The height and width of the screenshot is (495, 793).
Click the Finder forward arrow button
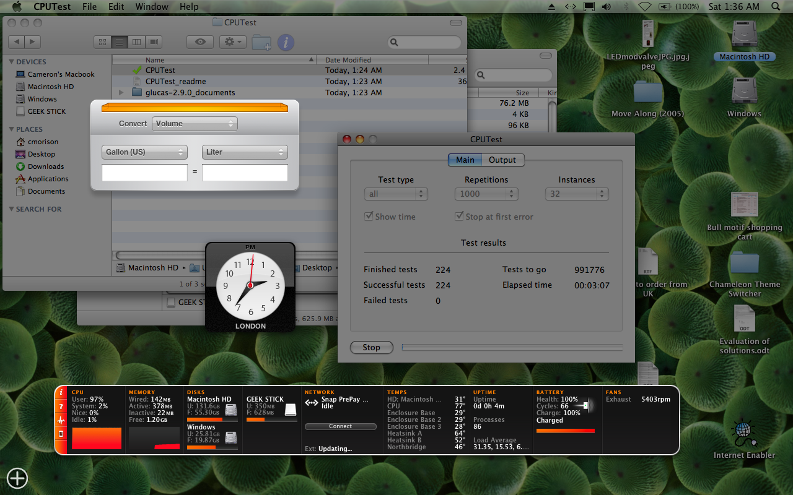tap(32, 42)
